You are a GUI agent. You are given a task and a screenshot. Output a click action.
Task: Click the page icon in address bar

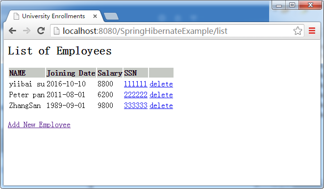click(x=56, y=31)
